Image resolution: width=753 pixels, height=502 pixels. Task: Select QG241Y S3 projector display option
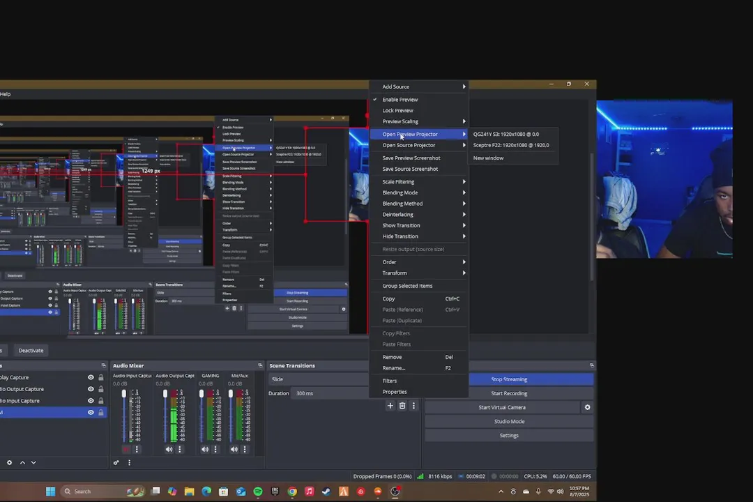pyautogui.click(x=512, y=135)
